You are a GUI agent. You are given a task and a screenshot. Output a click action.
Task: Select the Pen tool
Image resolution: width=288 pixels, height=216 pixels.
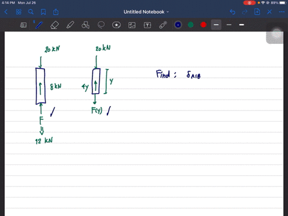click(38, 25)
